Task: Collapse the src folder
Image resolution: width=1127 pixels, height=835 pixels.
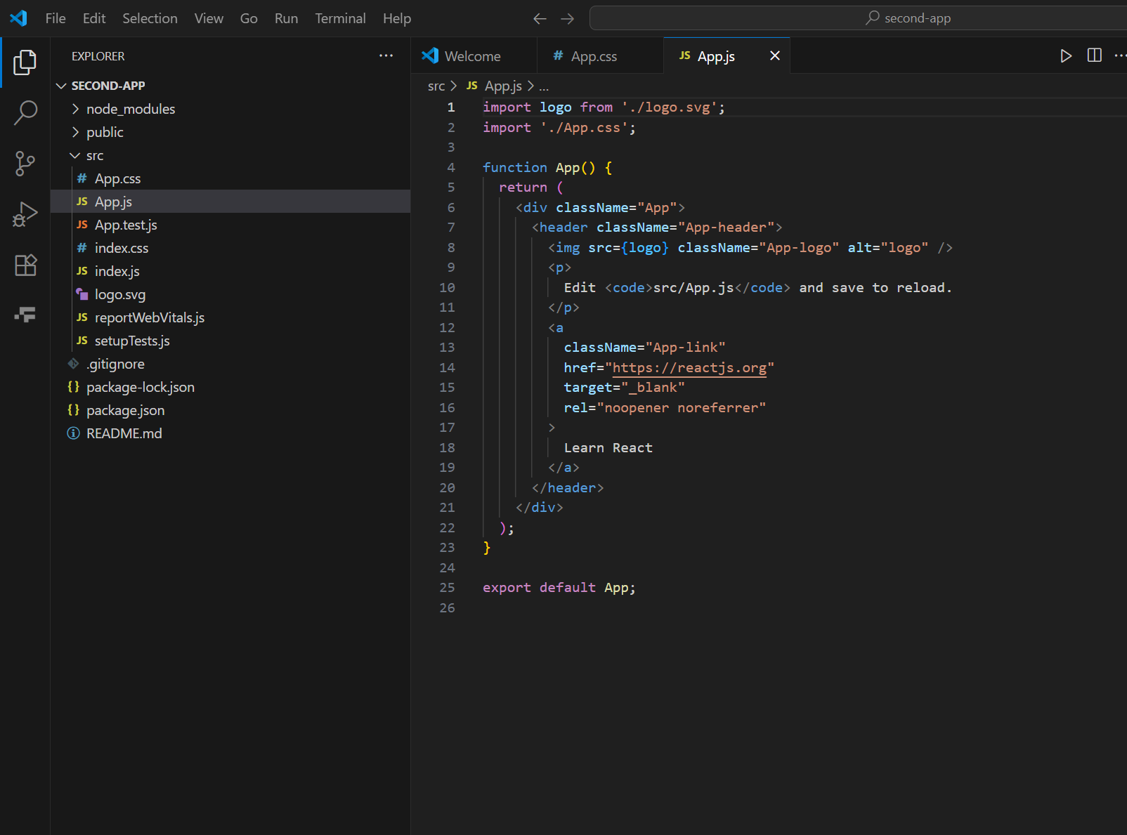Action: pyautogui.click(x=75, y=155)
